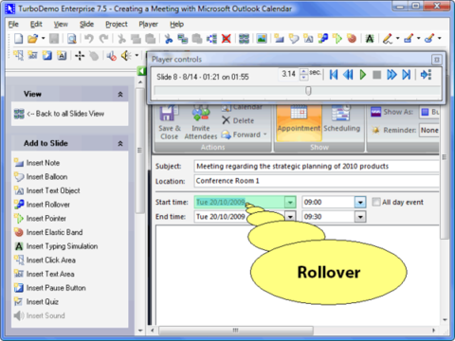The width and height of the screenshot is (455, 341).
Task: Open the Player menu
Action: click(x=148, y=25)
